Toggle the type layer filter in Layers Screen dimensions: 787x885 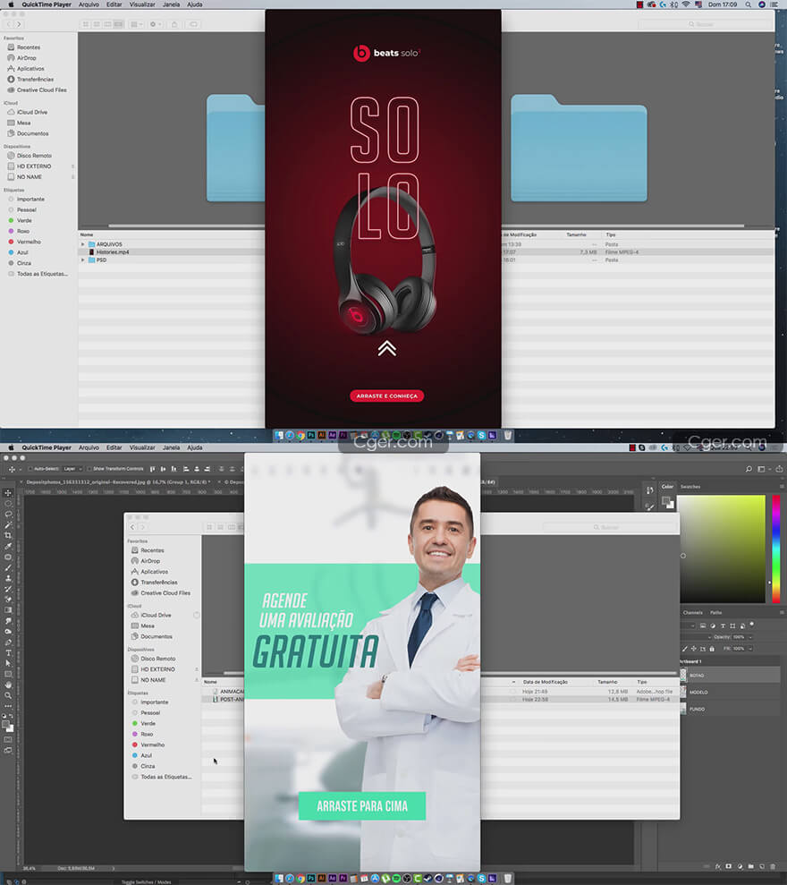point(723,625)
